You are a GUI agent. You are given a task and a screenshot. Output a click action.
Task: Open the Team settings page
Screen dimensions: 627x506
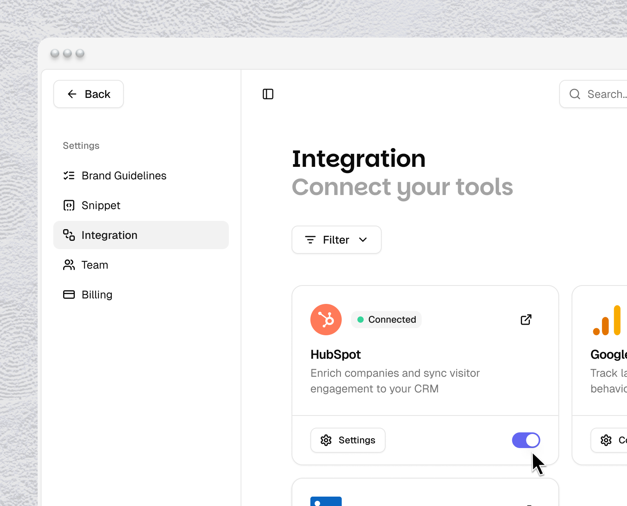point(141,265)
